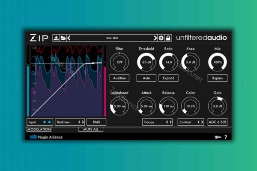Image resolution: width=257 pixels, height=171 pixels.
Task: Toggle the RMS detection button
Action: pyautogui.click(x=96, y=122)
